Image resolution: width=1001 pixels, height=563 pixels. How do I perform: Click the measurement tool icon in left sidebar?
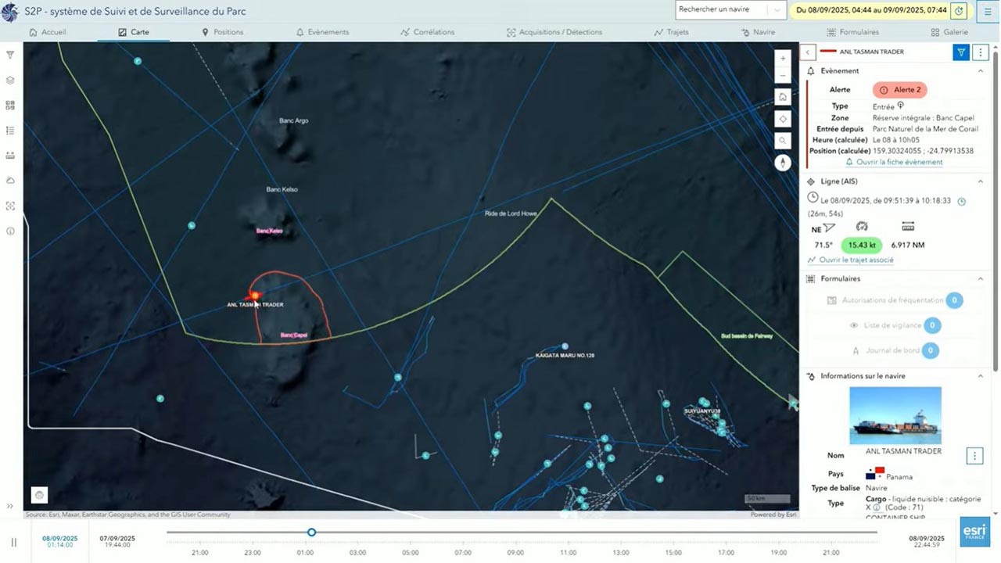click(10, 155)
